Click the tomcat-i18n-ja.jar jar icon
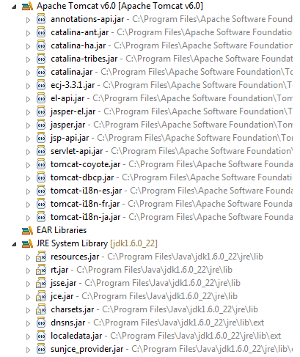Viewport: 300px width, 357px height. [x=41, y=217]
